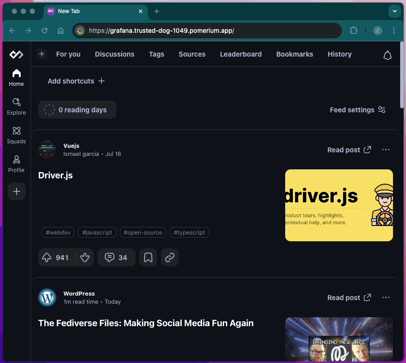406x363 pixels.
Task: Open options menu for the WordPress post
Action: [385, 297]
